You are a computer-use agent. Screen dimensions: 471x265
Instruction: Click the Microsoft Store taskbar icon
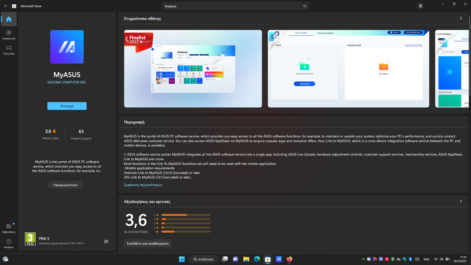(268, 259)
